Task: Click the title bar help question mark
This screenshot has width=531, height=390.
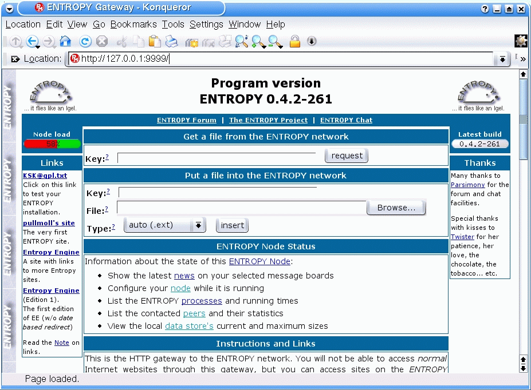Action: (x=485, y=9)
